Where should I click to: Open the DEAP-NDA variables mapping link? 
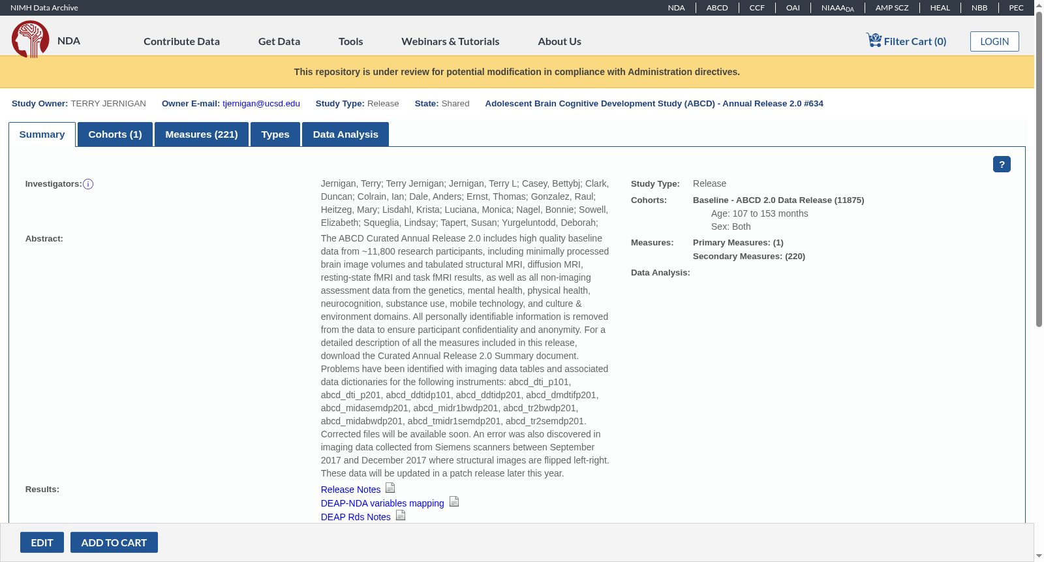pyautogui.click(x=382, y=503)
